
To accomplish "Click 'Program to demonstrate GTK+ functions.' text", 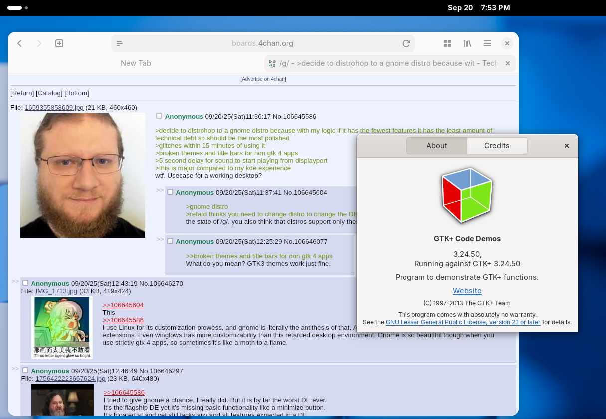I will 467,277.
